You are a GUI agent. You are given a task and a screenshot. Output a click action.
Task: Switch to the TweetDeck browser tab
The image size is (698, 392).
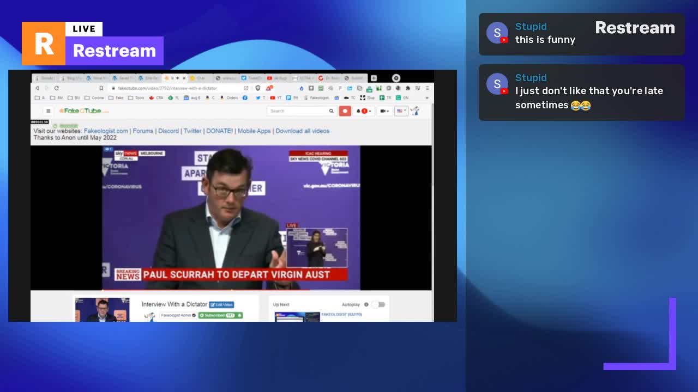point(252,78)
